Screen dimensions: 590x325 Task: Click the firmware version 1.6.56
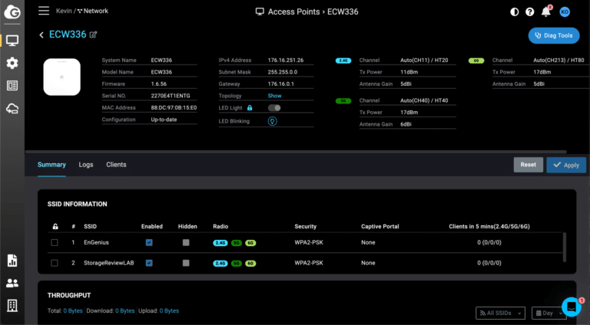click(x=159, y=84)
